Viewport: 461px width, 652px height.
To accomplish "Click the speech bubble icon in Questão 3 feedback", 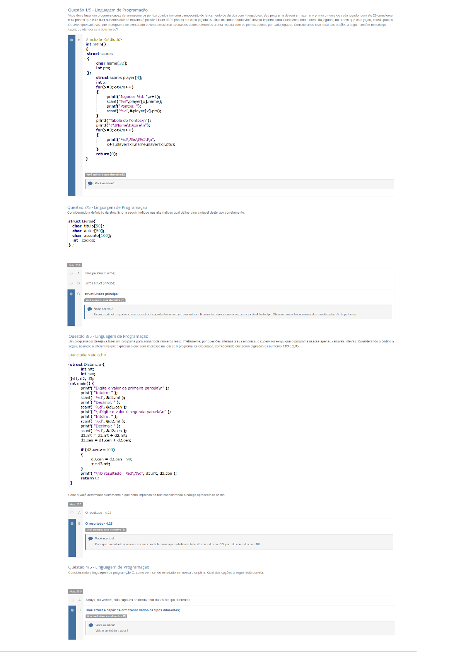I will [90, 539].
